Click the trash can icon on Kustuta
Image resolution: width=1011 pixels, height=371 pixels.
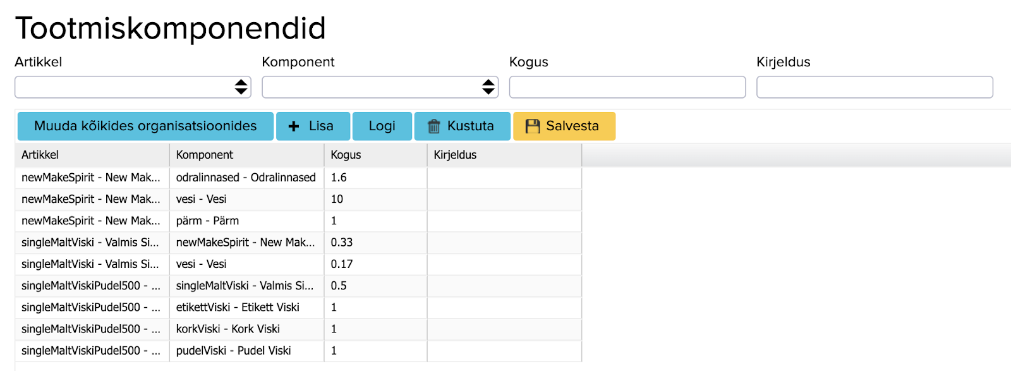[434, 126]
